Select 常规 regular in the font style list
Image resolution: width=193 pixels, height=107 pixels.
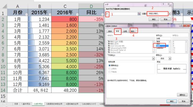[158, 42]
